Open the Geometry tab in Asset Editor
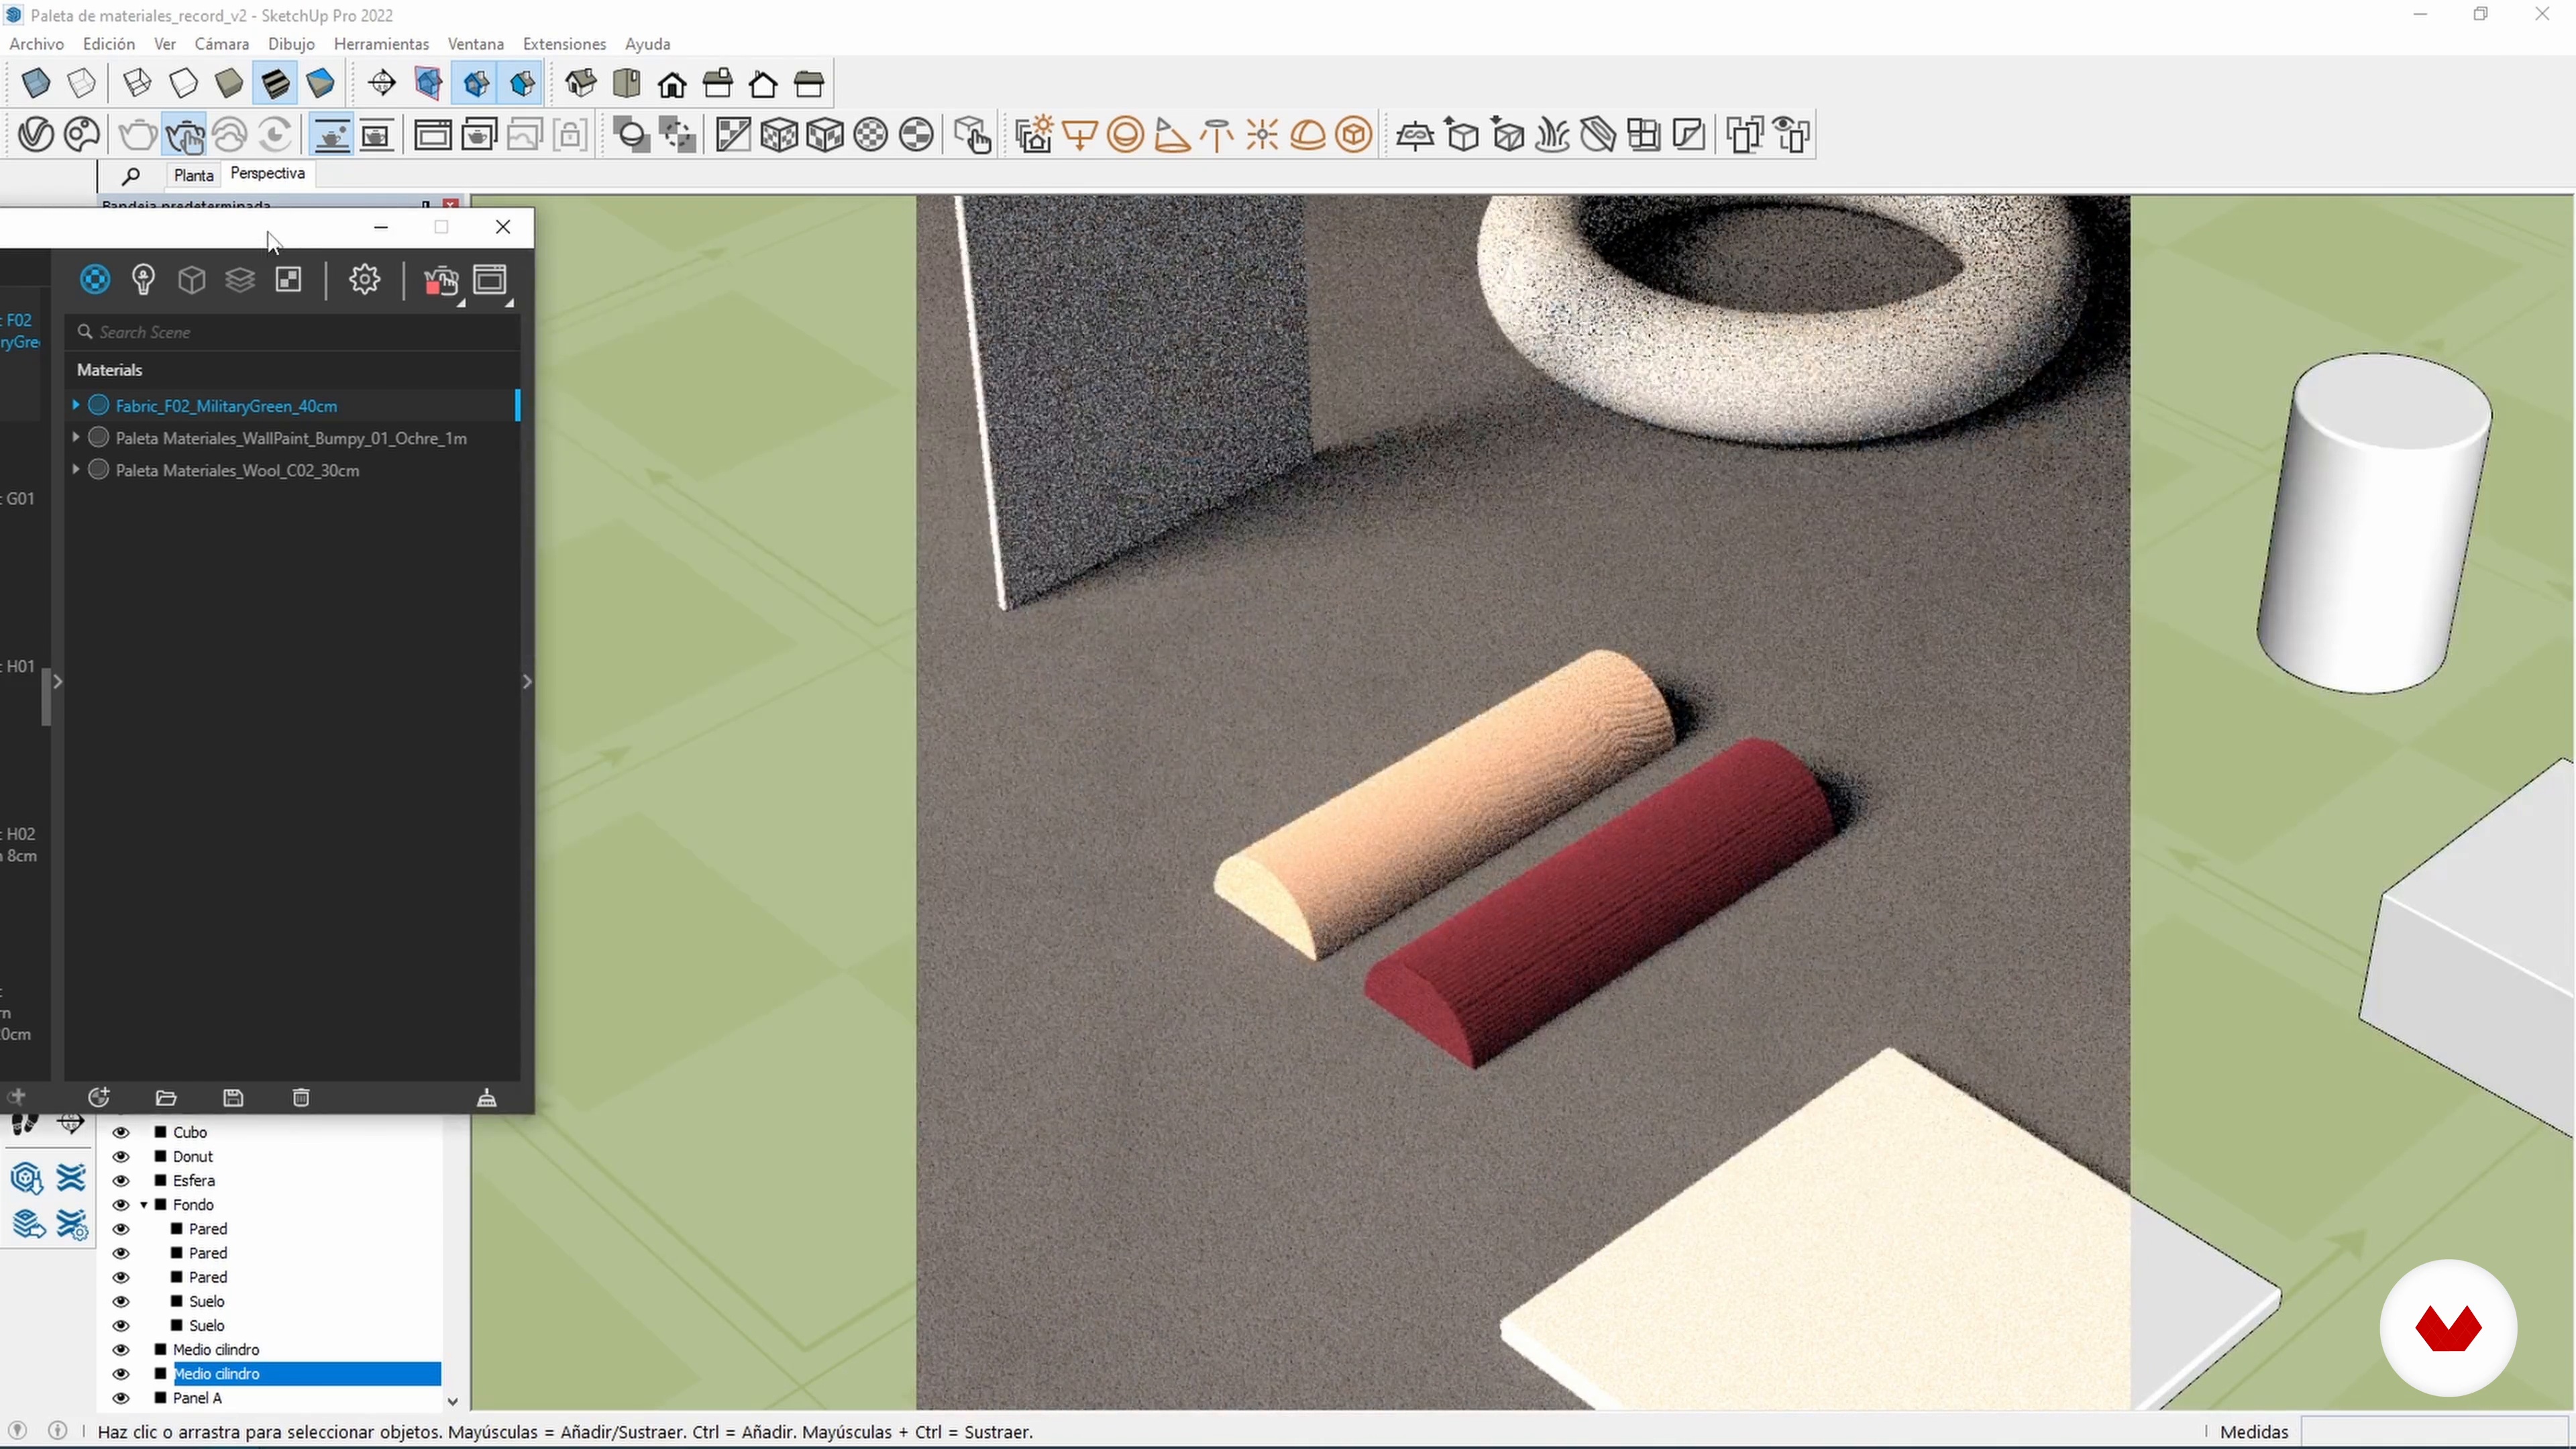The width and height of the screenshot is (2576, 1449). [x=192, y=279]
